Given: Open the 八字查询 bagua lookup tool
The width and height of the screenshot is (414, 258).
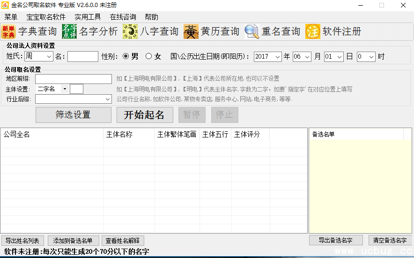Looking at the screenshot, I should [151, 31].
